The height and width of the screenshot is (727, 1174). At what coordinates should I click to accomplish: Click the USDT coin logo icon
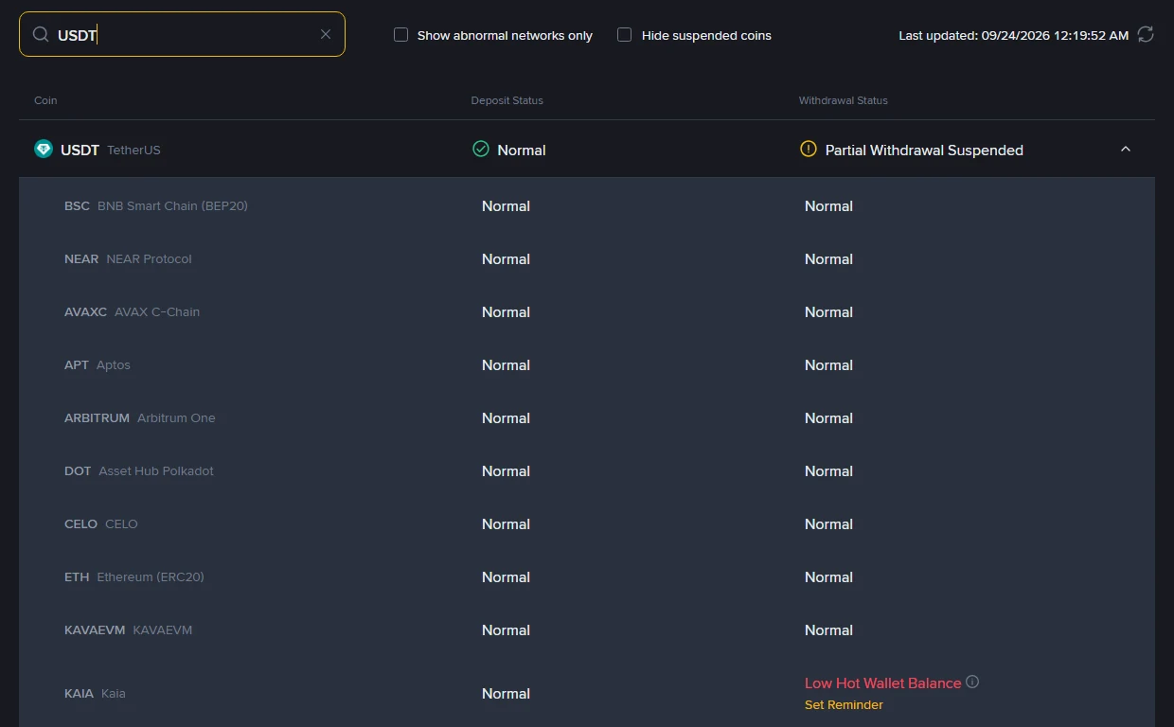click(x=44, y=149)
